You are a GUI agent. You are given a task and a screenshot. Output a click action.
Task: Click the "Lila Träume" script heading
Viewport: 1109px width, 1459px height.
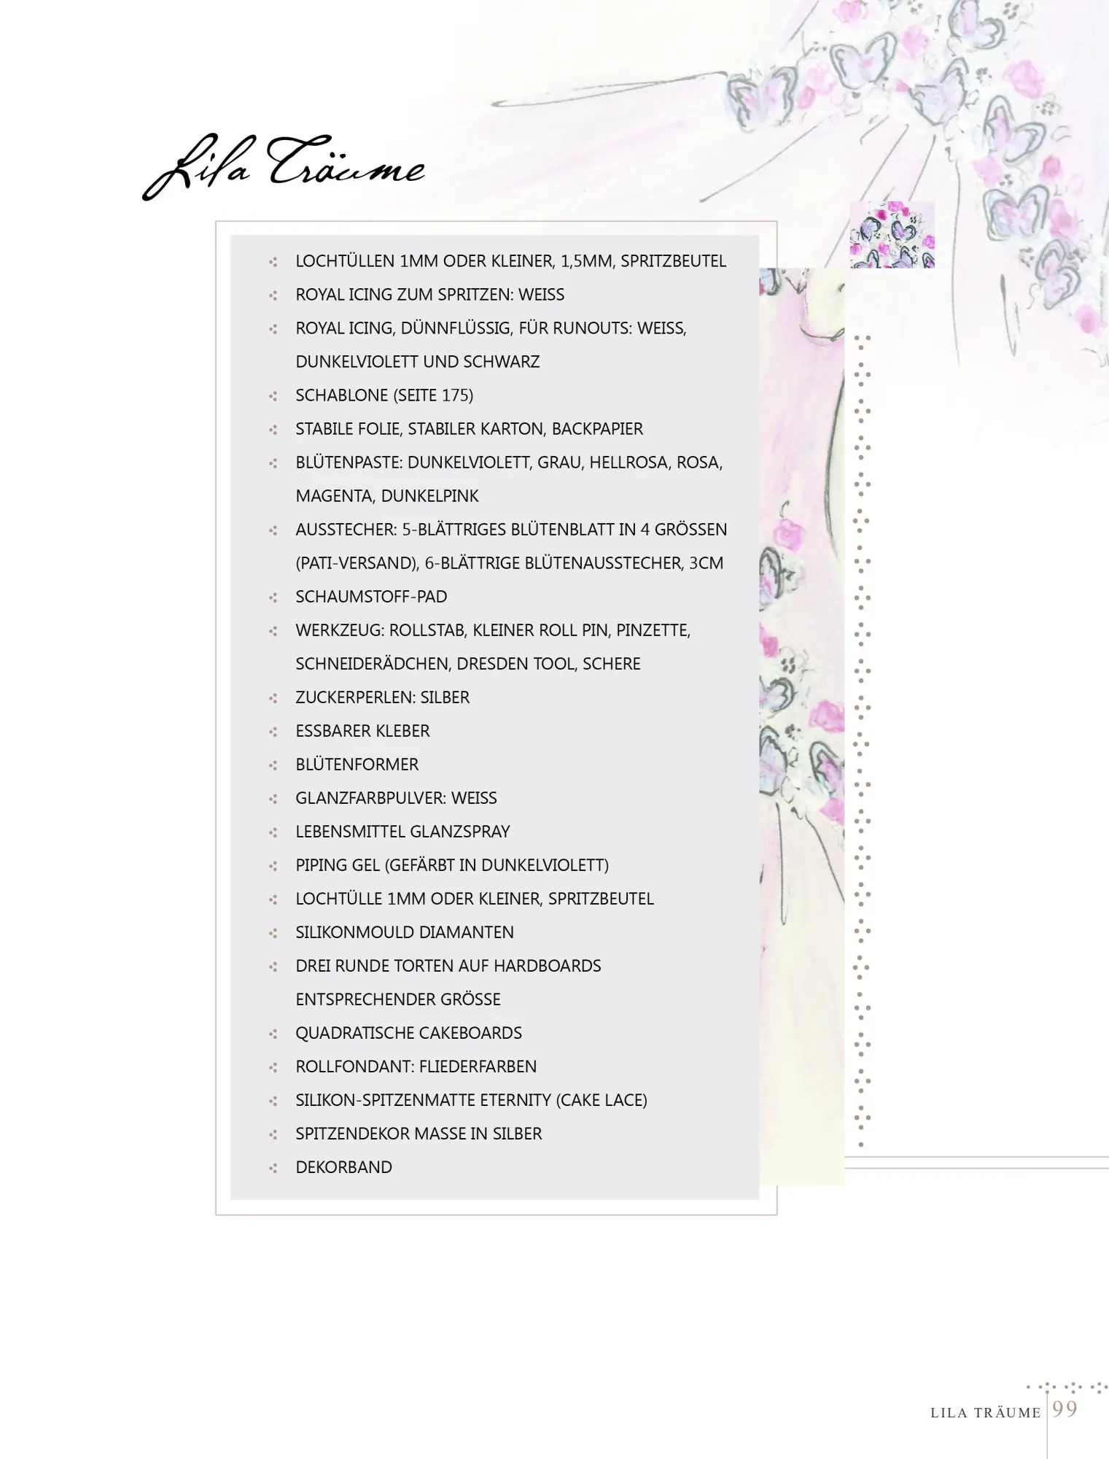point(283,167)
